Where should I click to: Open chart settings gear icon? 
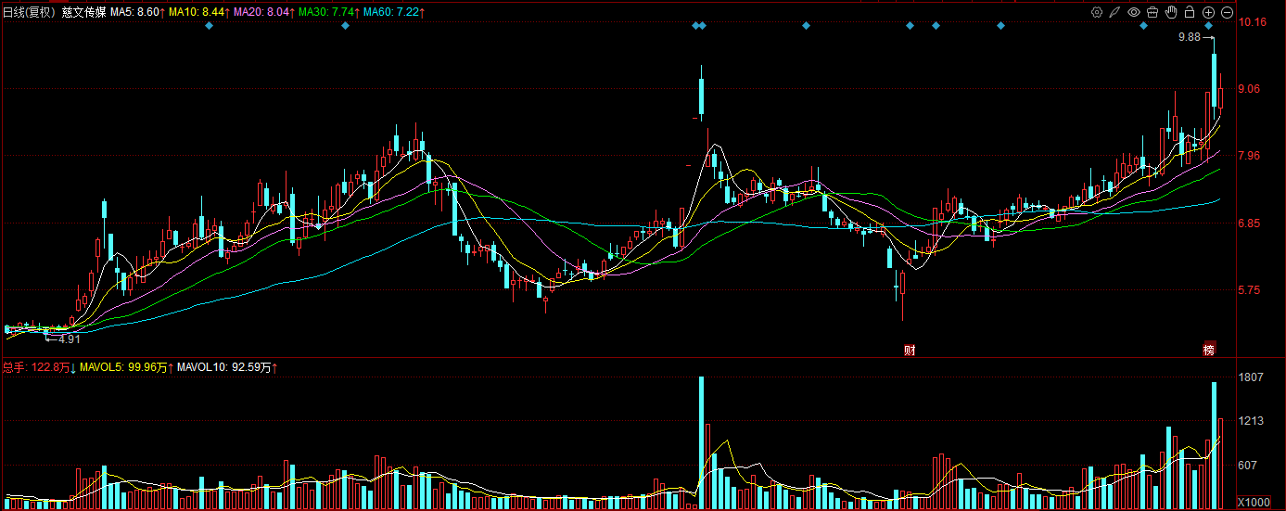point(1096,12)
